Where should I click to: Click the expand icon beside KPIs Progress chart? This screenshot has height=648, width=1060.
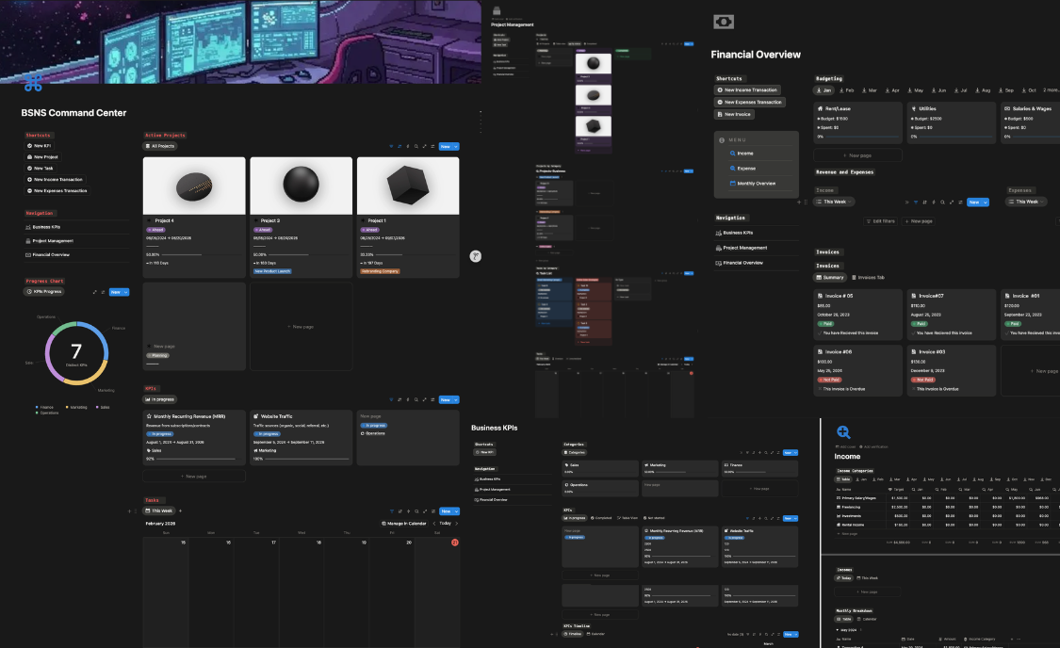(93, 292)
